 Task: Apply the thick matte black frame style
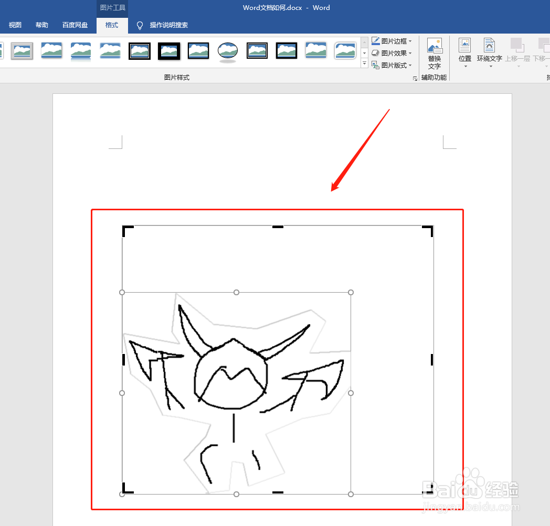tap(169, 51)
